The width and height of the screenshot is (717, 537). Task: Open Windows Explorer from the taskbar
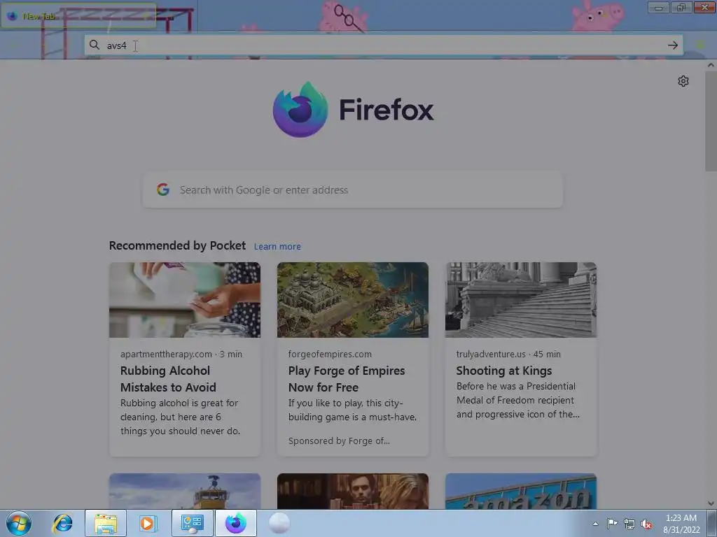tap(106, 523)
